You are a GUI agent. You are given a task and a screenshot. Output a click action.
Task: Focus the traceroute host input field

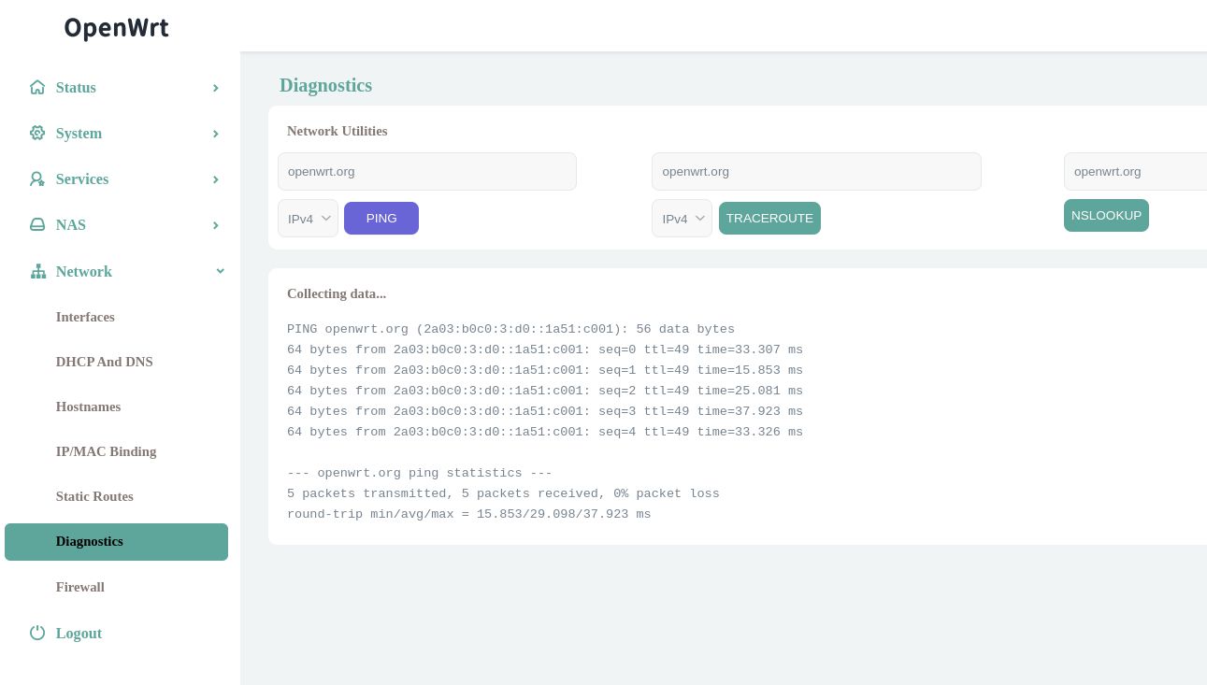click(816, 171)
